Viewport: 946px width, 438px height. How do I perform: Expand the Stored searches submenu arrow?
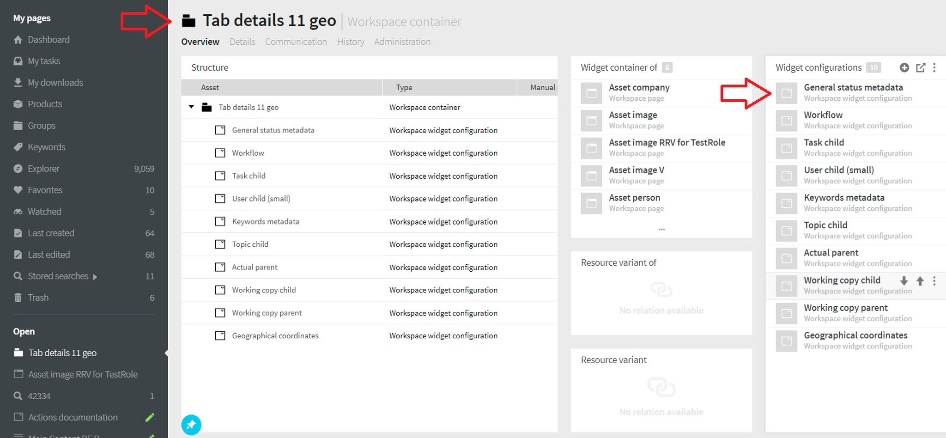(95, 277)
